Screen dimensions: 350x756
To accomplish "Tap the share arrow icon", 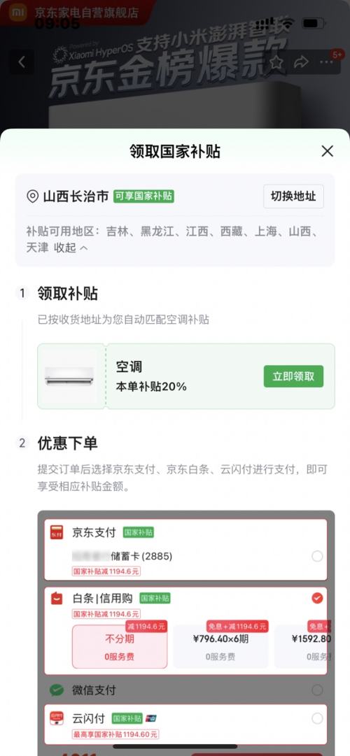I will point(301,62).
